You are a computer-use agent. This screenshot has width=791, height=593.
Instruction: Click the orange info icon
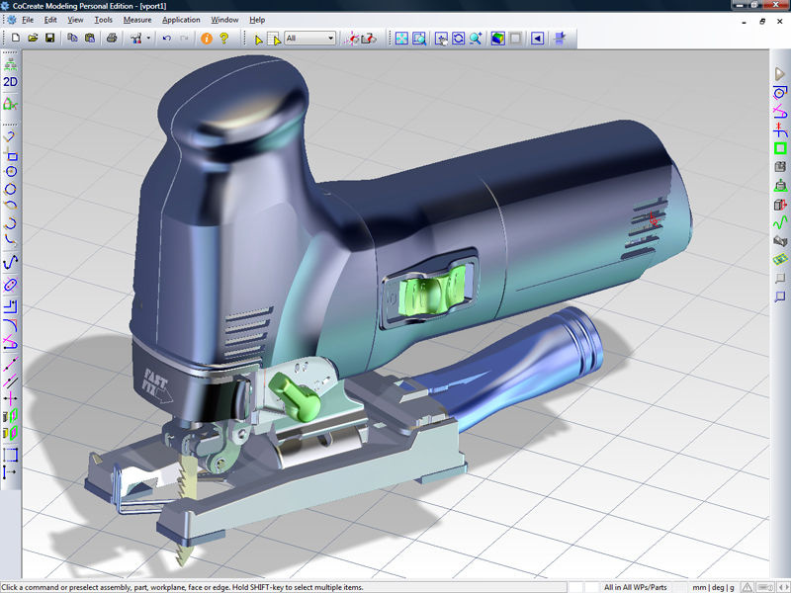click(207, 39)
